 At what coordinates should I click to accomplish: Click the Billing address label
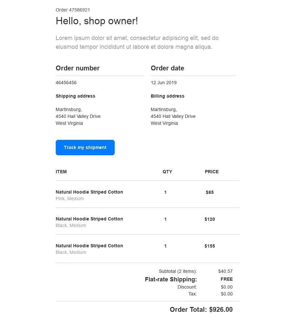(167, 96)
